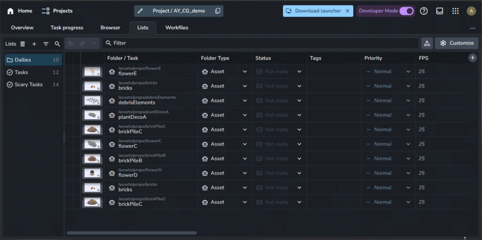
Task: Click the undo arrow icon
Action: pyautogui.click(x=71, y=43)
